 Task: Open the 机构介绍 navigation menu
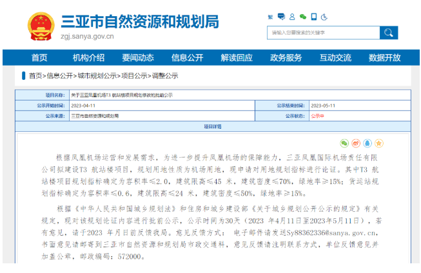(88, 57)
